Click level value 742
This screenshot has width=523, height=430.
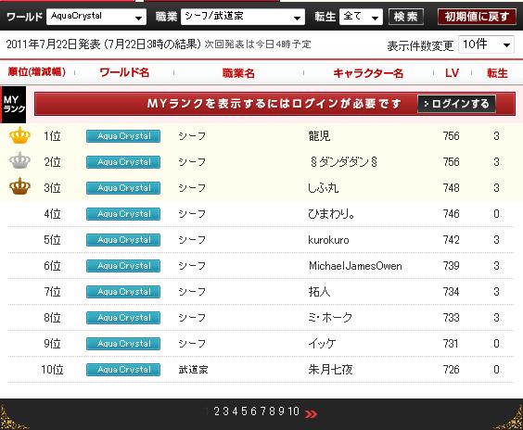pyautogui.click(x=452, y=240)
